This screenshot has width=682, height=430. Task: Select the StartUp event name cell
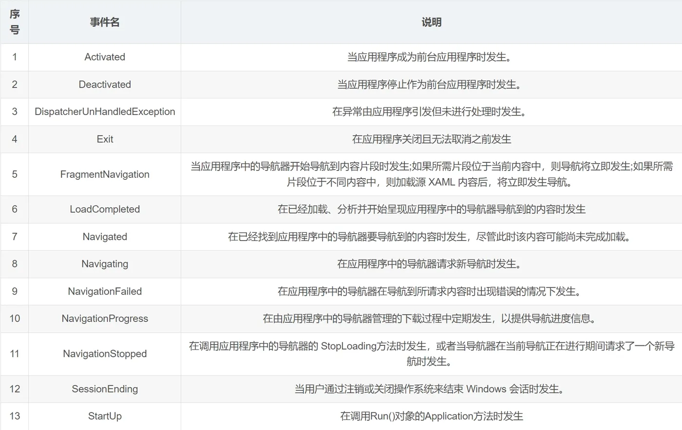click(105, 416)
